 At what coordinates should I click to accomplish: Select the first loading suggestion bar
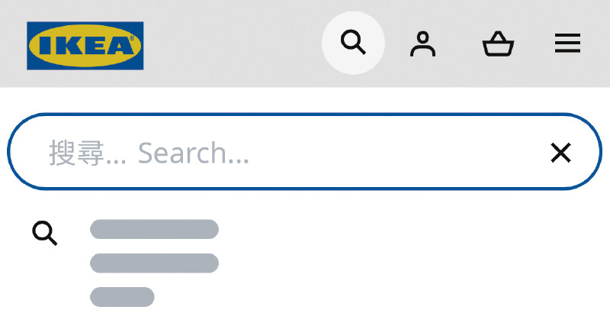(155, 229)
